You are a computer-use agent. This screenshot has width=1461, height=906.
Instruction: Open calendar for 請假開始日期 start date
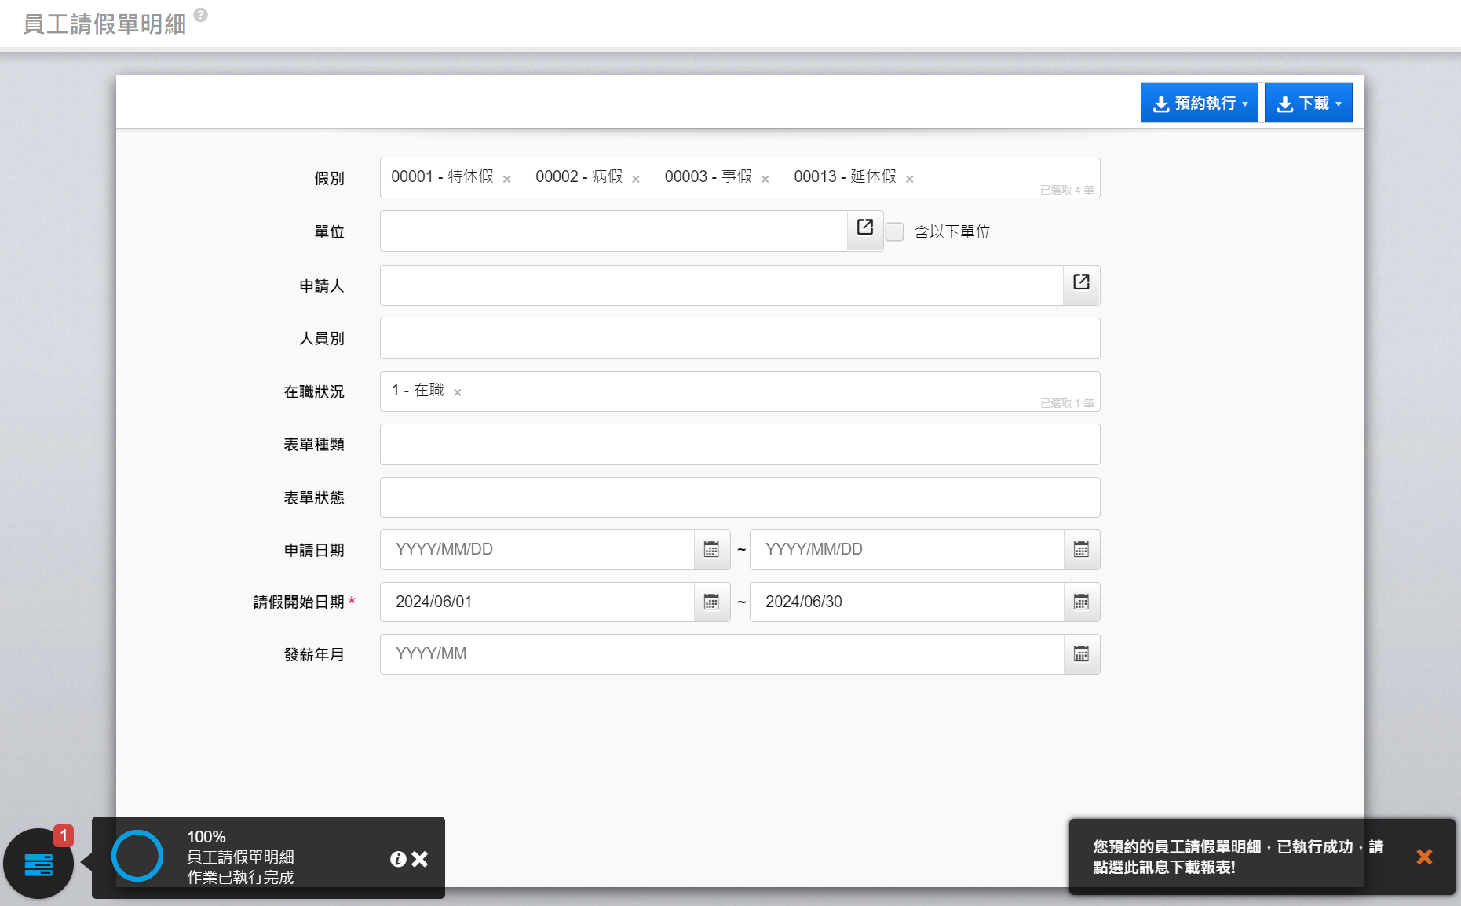[711, 602]
